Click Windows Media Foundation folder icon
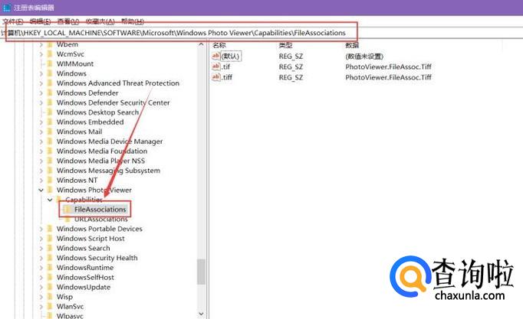This screenshot has height=319, width=523. (x=50, y=151)
